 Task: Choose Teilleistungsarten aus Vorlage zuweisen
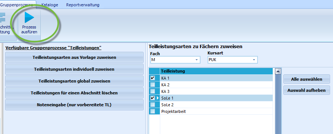coord(74,57)
